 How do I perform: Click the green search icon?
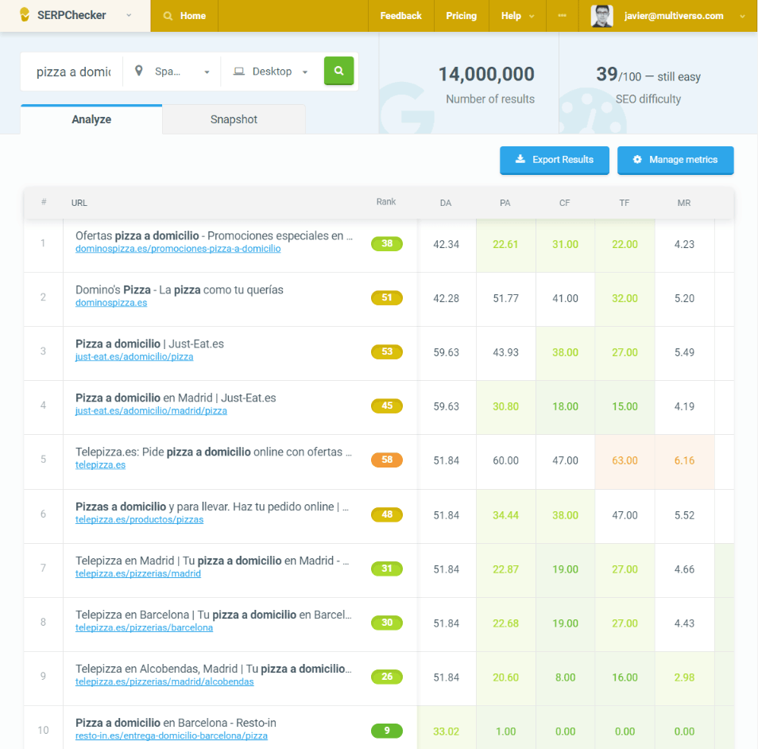338,71
